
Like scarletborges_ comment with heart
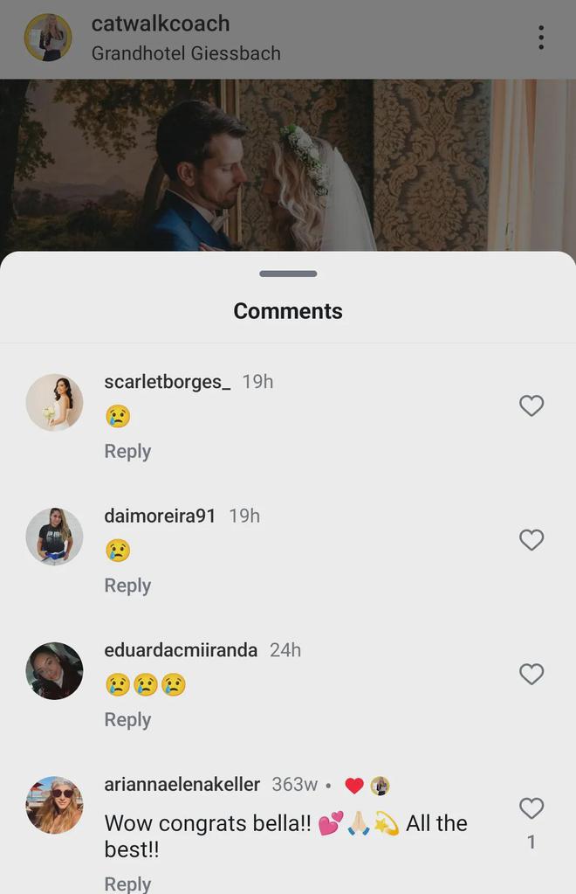[531, 405]
